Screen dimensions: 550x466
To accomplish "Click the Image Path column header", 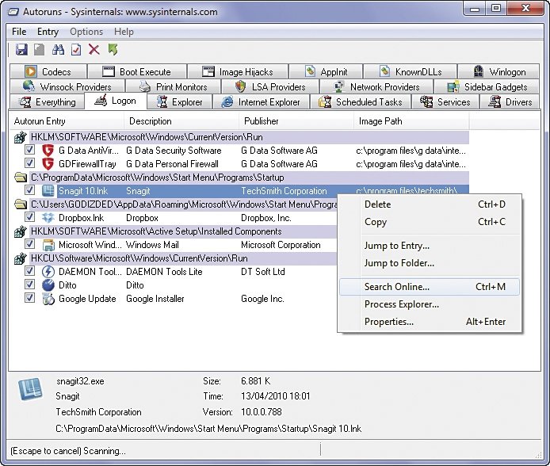I will pos(411,121).
